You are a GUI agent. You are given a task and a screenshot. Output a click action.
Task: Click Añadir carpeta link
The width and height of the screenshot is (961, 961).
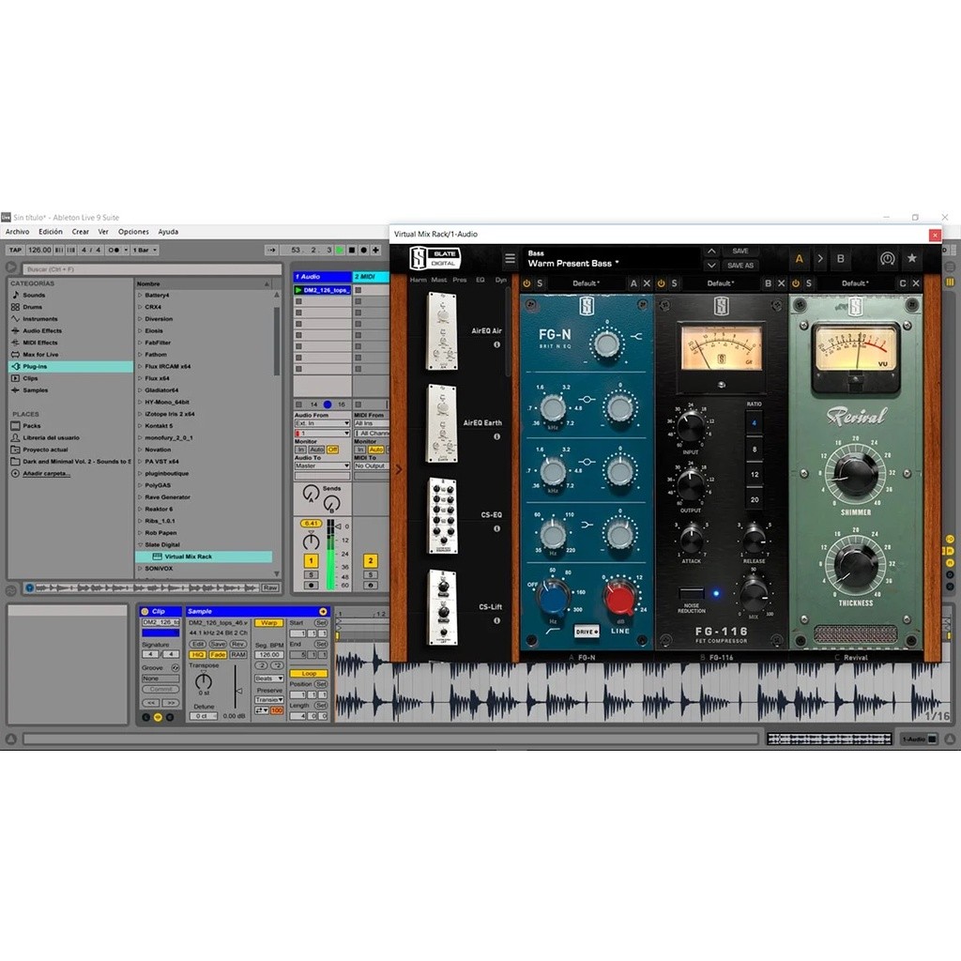point(47,473)
